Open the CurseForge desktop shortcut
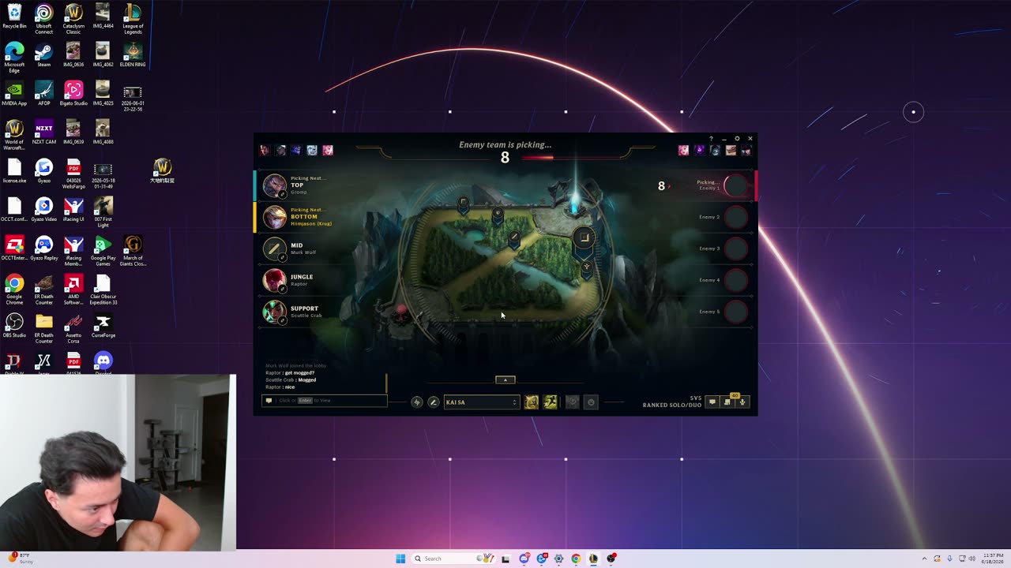The width and height of the screenshot is (1011, 568). pos(103,326)
